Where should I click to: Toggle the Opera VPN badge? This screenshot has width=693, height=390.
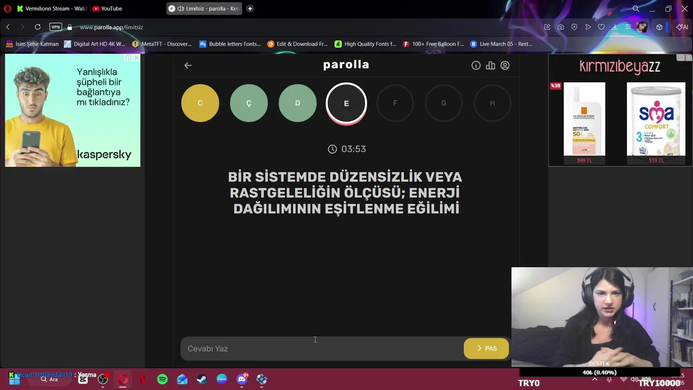[55, 27]
